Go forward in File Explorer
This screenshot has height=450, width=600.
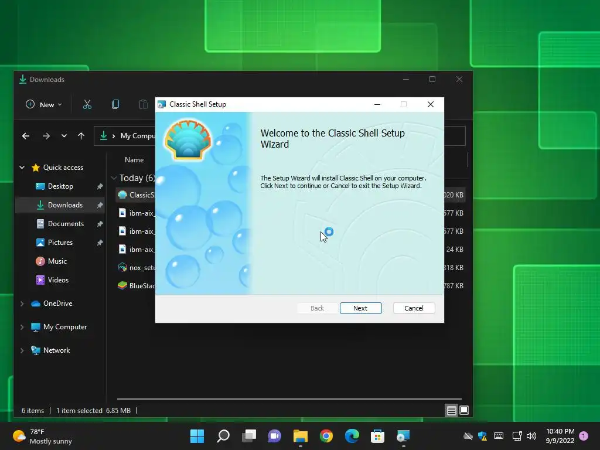point(46,136)
